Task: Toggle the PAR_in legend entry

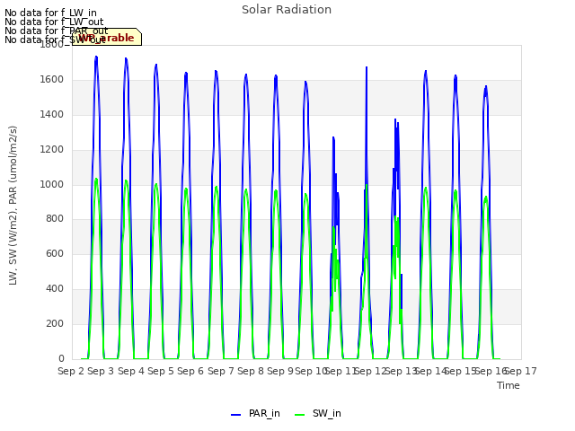Action: 255,413
